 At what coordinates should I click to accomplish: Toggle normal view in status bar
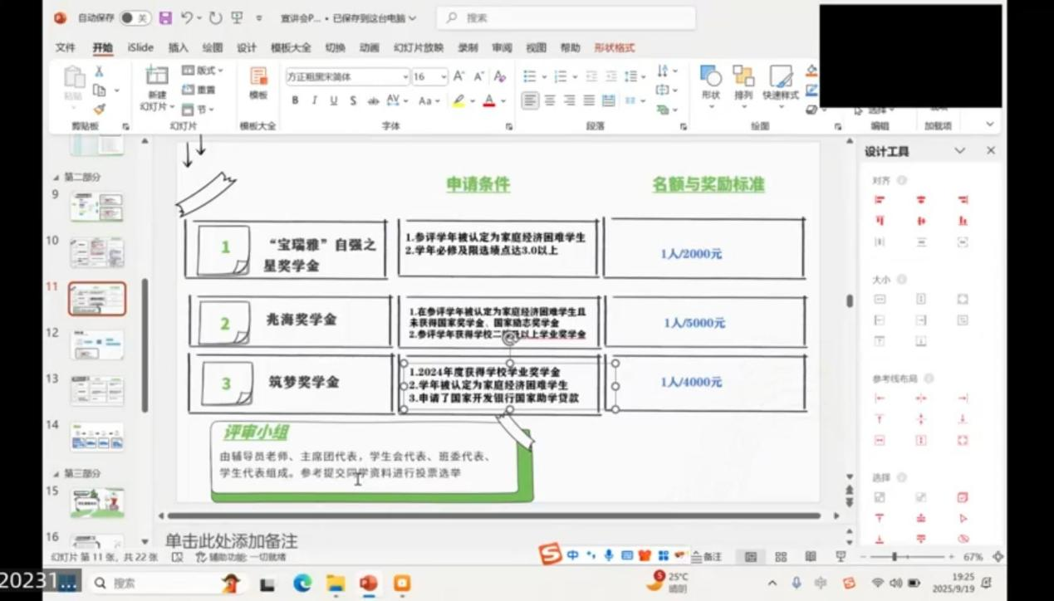click(x=751, y=557)
